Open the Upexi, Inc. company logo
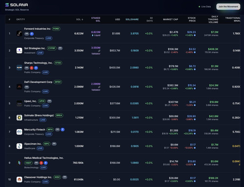244x187 pixels. 20,104
